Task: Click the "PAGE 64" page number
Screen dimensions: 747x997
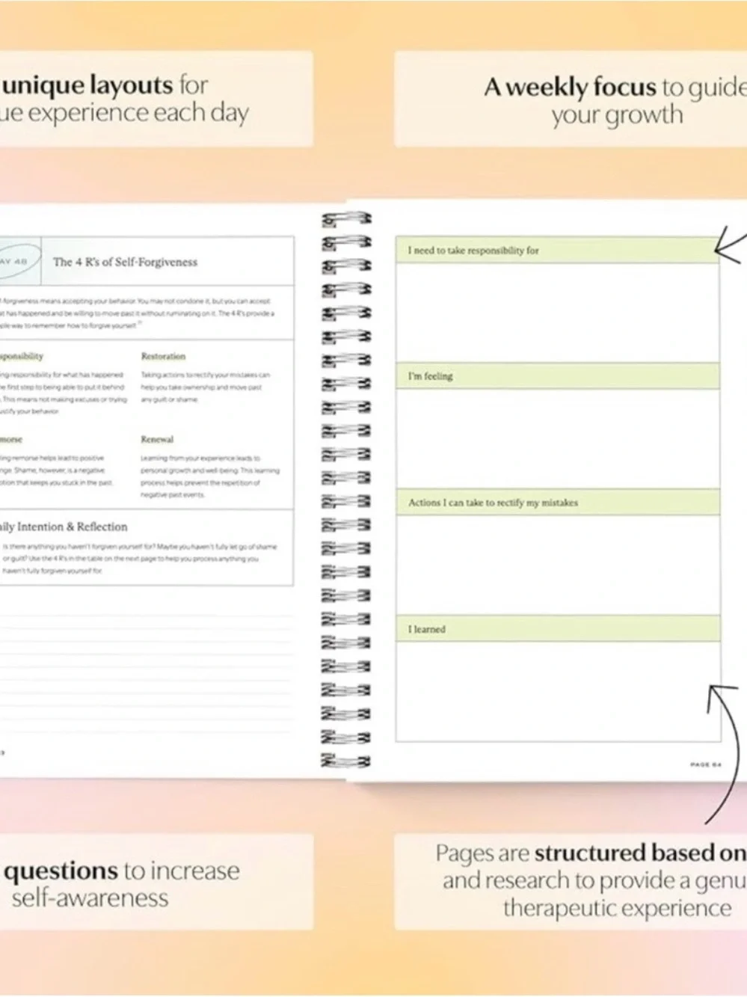Action: 705,764
